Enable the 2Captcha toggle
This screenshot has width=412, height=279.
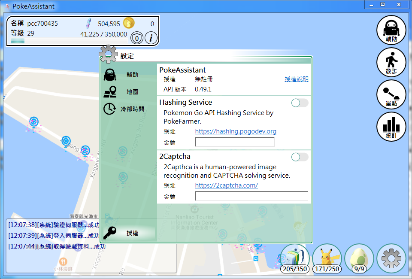pyautogui.click(x=300, y=157)
